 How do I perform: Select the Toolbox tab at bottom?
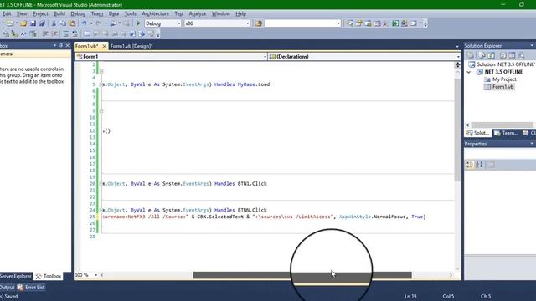click(x=49, y=276)
